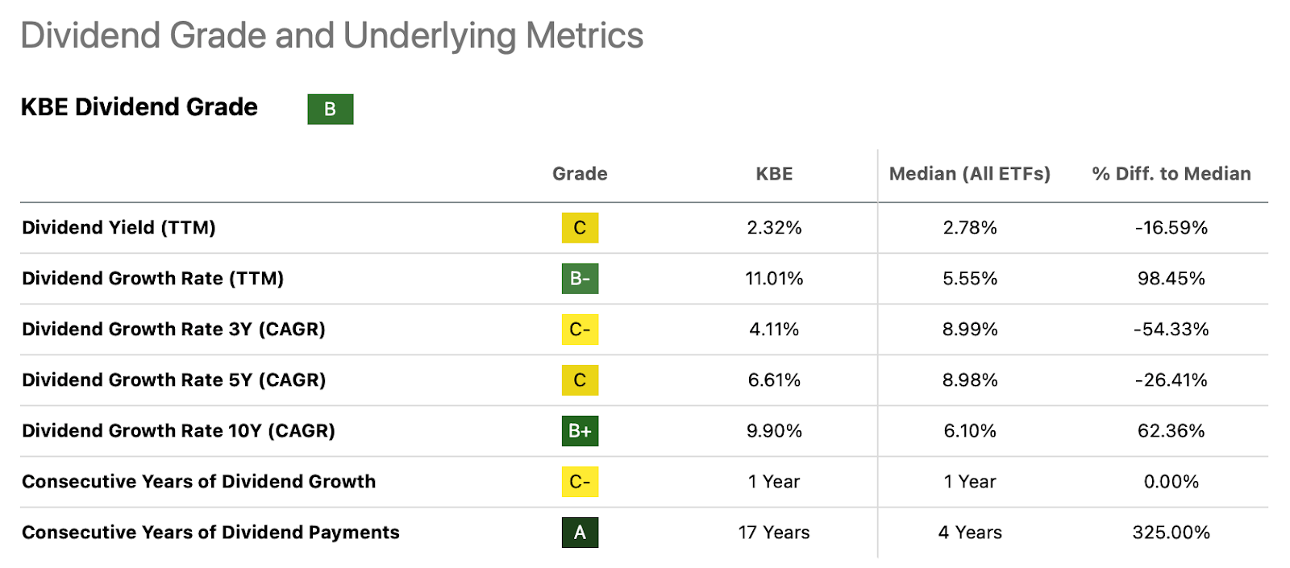Click the B+ grade badge for 10Y CAGR
The image size is (1290, 568).
(580, 431)
